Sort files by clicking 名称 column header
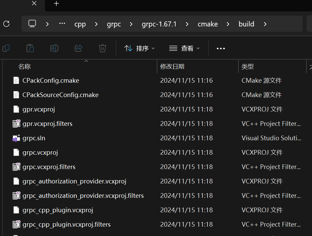 tap(24, 66)
